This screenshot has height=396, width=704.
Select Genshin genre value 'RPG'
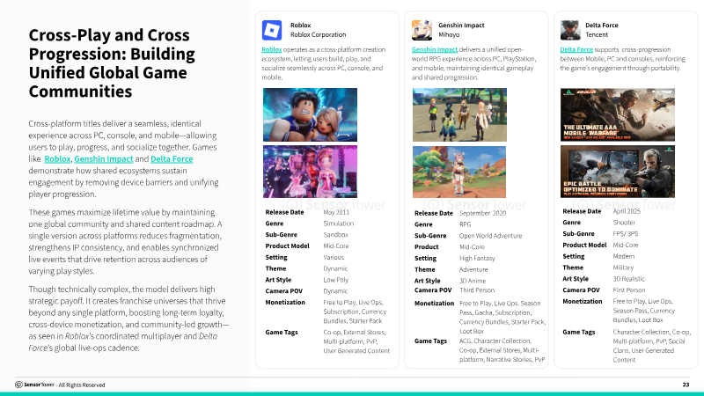[x=466, y=224]
